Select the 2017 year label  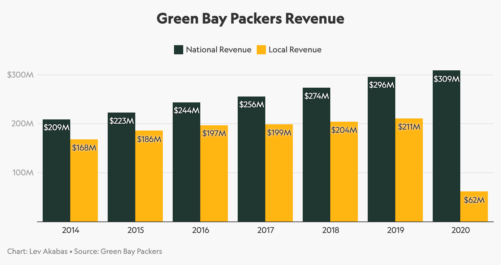pyautogui.click(x=266, y=230)
